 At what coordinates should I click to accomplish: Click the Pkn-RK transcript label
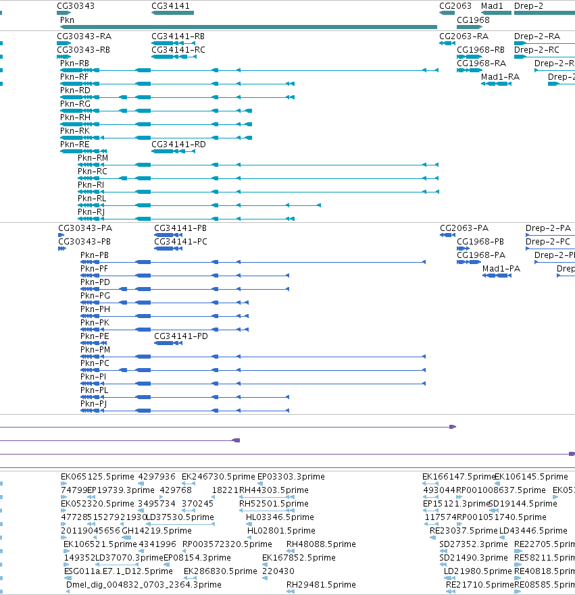pos(75,131)
